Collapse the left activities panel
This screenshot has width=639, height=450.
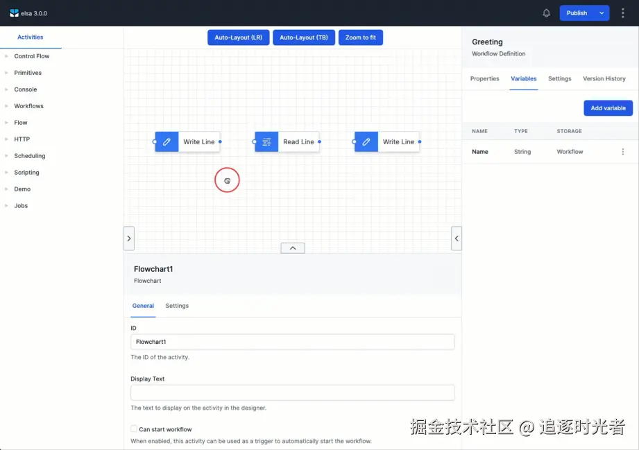point(129,239)
